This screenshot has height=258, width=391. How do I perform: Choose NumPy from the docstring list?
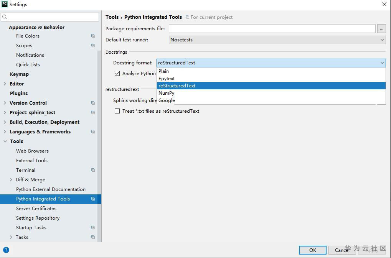[167, 93]
